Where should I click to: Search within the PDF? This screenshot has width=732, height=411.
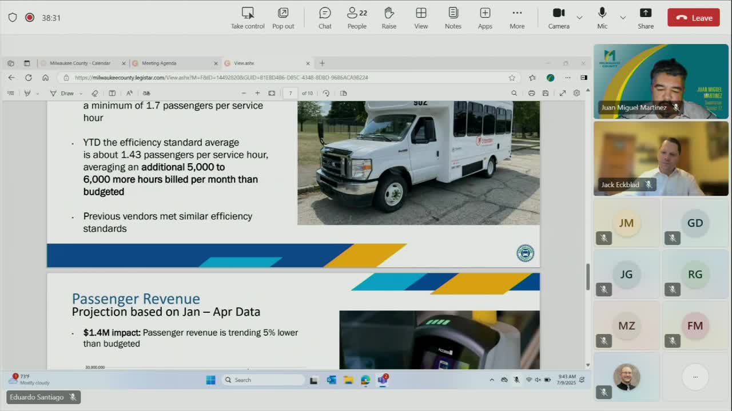(x=514, y=93)
